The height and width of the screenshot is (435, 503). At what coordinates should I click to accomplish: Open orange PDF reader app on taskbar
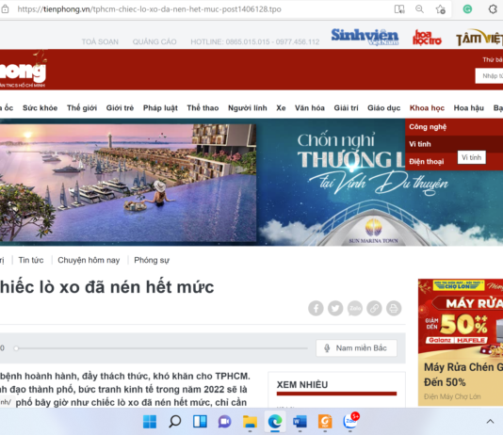point(325,421)
